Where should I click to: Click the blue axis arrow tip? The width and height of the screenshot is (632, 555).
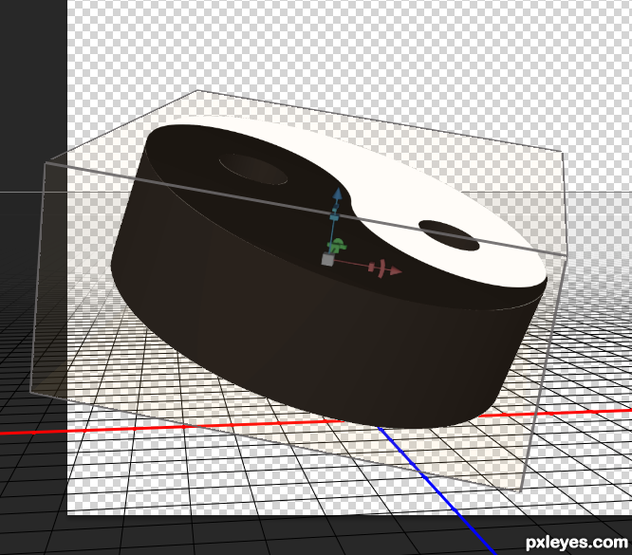pyautogui.click(x=338, y=193)
